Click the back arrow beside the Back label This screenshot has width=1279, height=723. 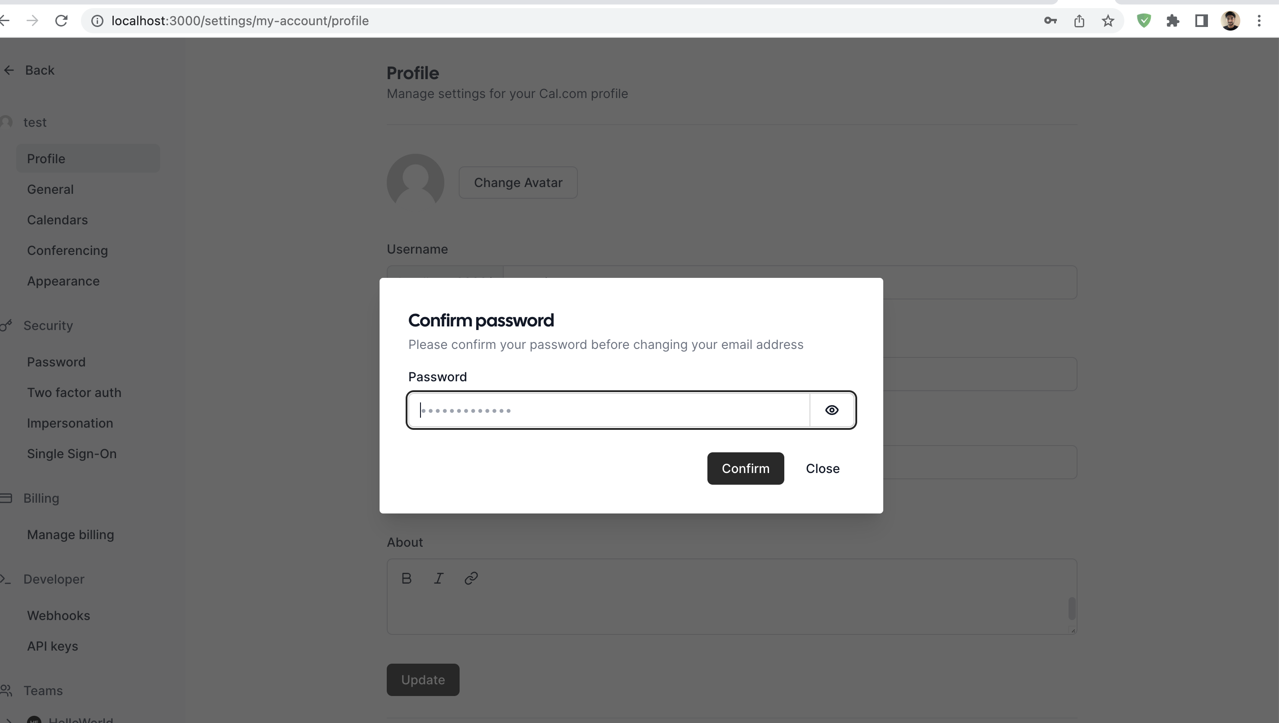click(x=9, y=70)
